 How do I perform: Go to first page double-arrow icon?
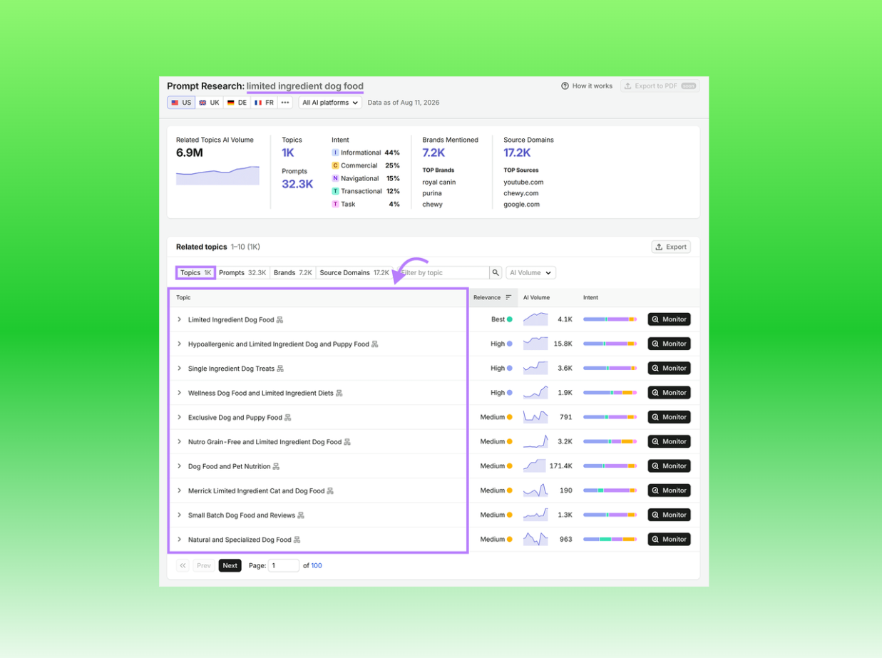click(183, 565)
